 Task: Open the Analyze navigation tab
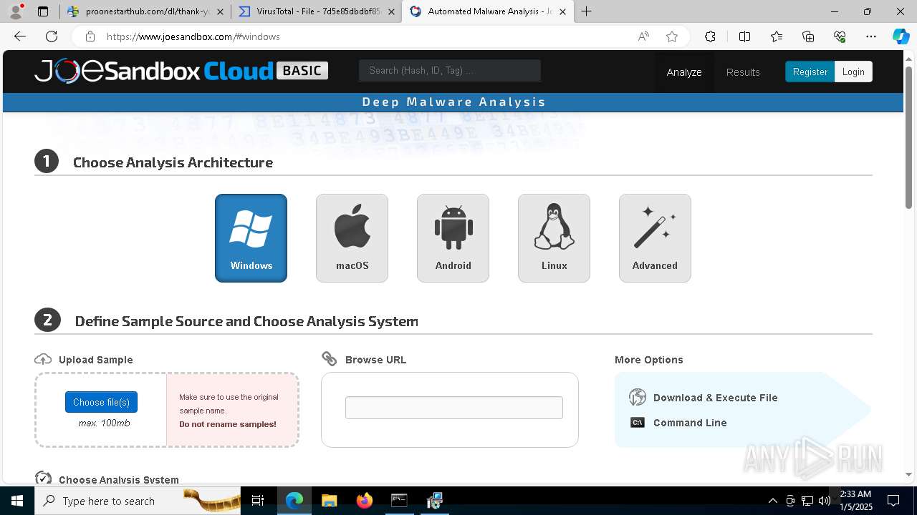[x=684, y=72]
